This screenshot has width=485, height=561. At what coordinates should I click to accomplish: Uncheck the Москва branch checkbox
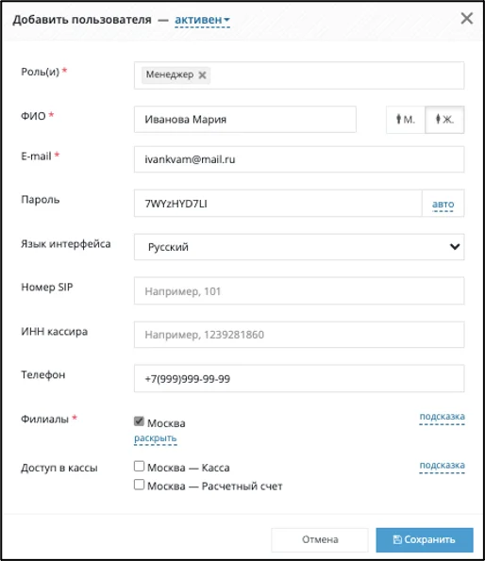coord(139,421)
